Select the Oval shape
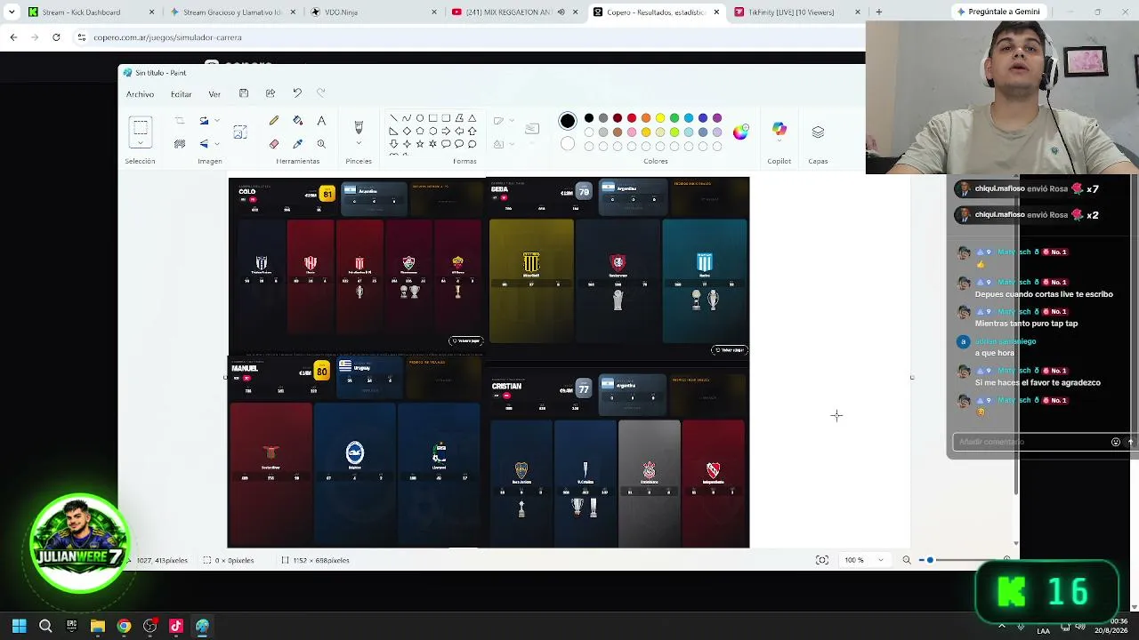Viewport: 1139px width, 640px height. [419, 118]
